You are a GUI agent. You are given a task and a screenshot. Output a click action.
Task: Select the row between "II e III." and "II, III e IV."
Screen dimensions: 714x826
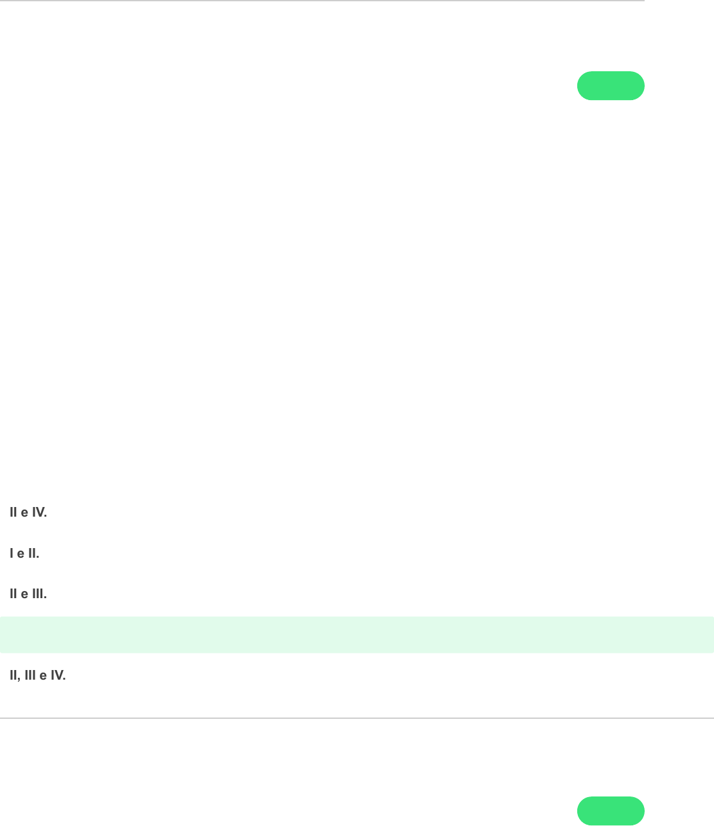(x=357, y=635)
